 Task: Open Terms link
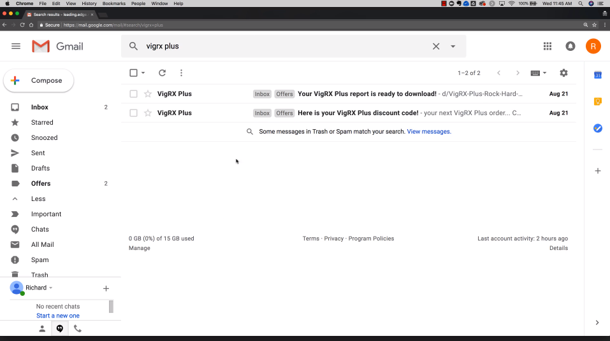point(311,239)
